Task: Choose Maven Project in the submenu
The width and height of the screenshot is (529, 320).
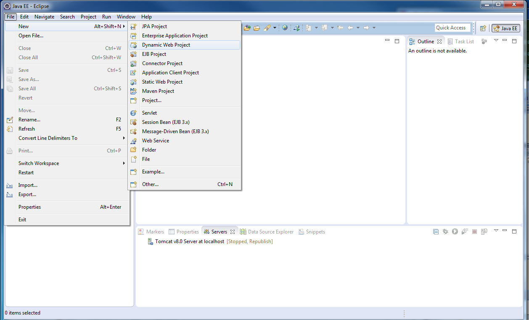Action: tap(158, 91)
